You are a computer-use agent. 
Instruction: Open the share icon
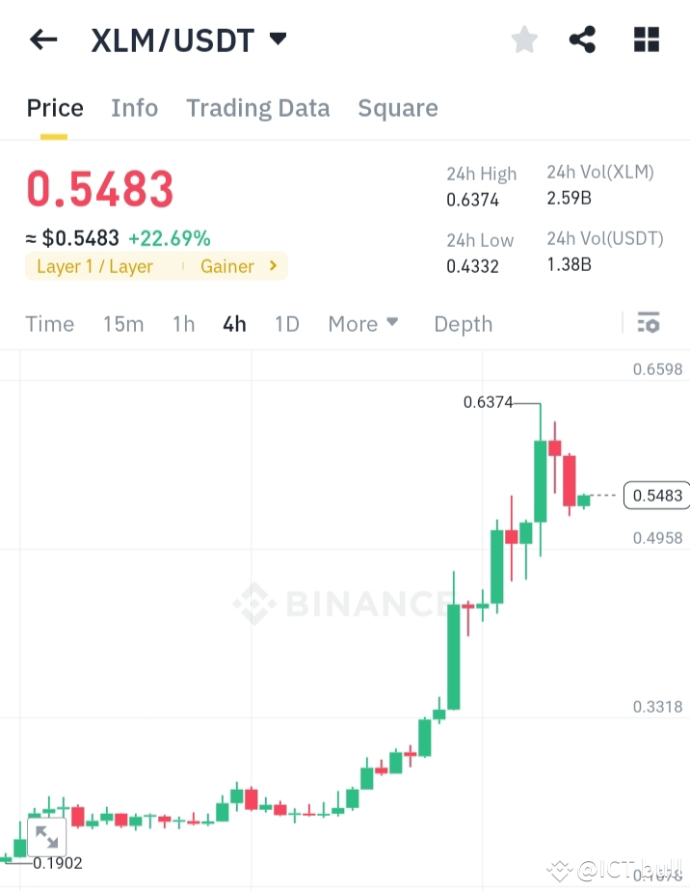click(582, 40)
